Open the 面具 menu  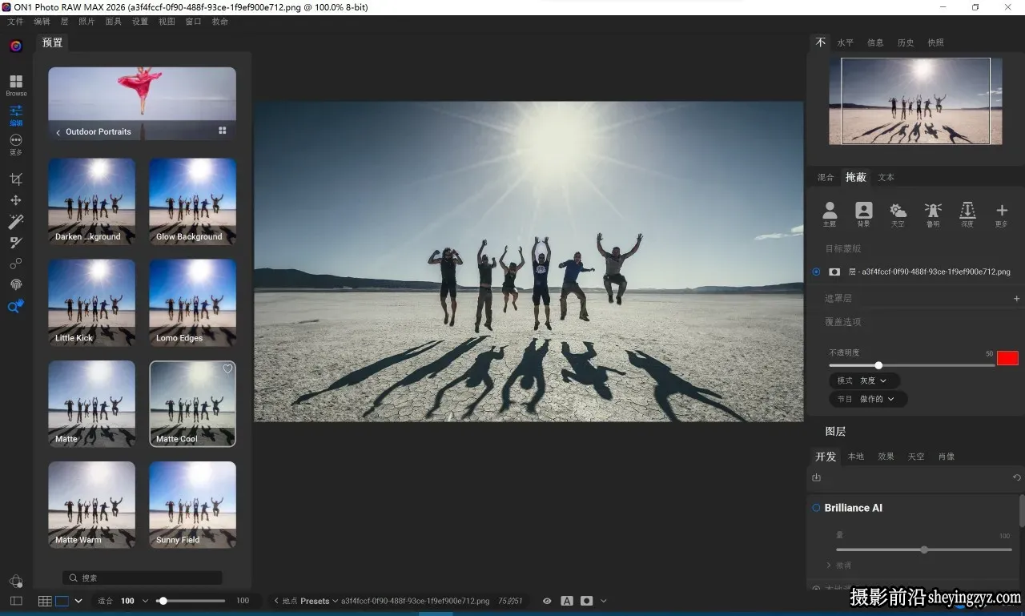click(x=113, y=22)
